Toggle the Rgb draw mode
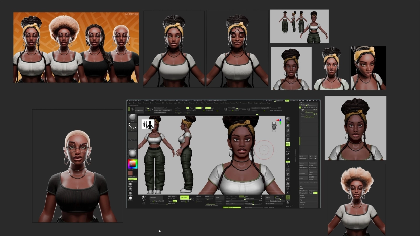The image size is (420, 236). (198, 108)
